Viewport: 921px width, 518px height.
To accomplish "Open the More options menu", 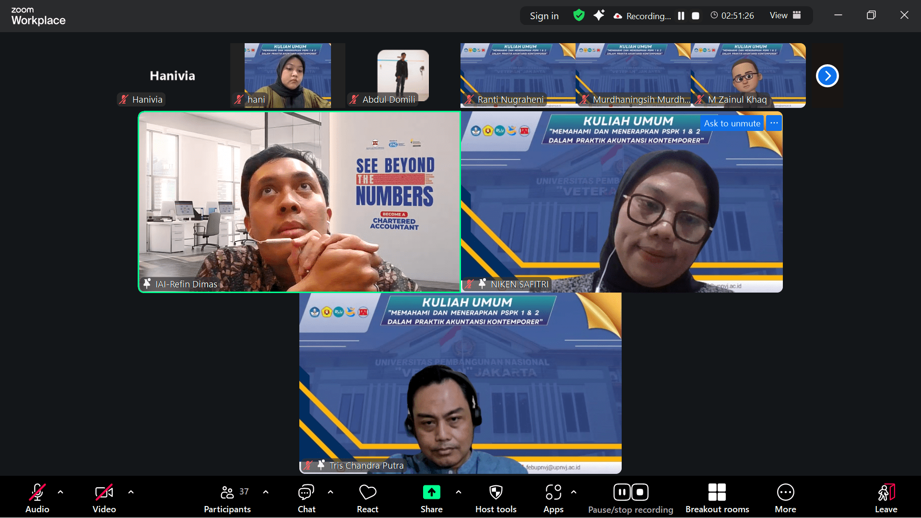I will click(x=785, y=493).
